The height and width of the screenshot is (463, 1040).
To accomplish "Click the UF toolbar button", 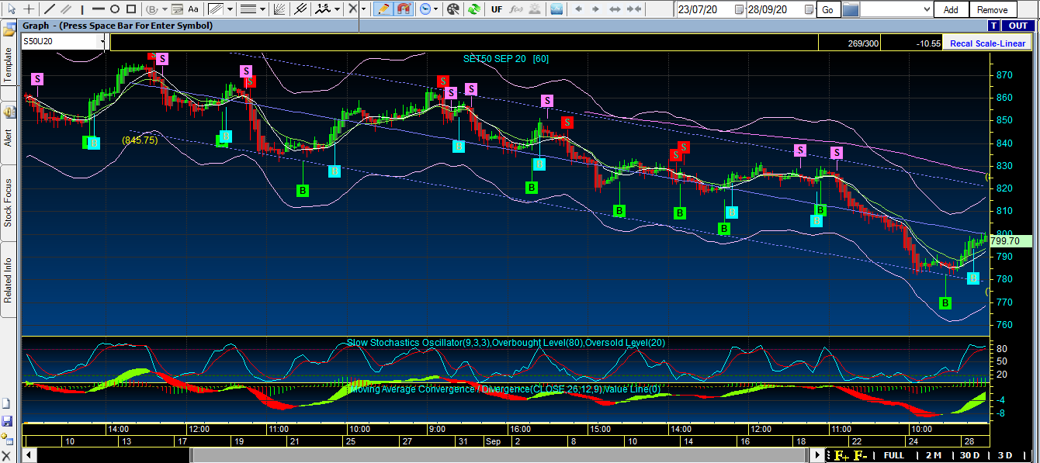I will (x=497, y=9).
